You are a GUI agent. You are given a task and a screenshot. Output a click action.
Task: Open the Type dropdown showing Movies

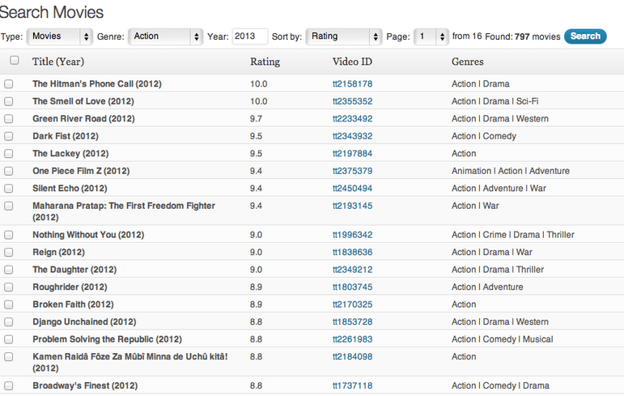tap(60, 36)
